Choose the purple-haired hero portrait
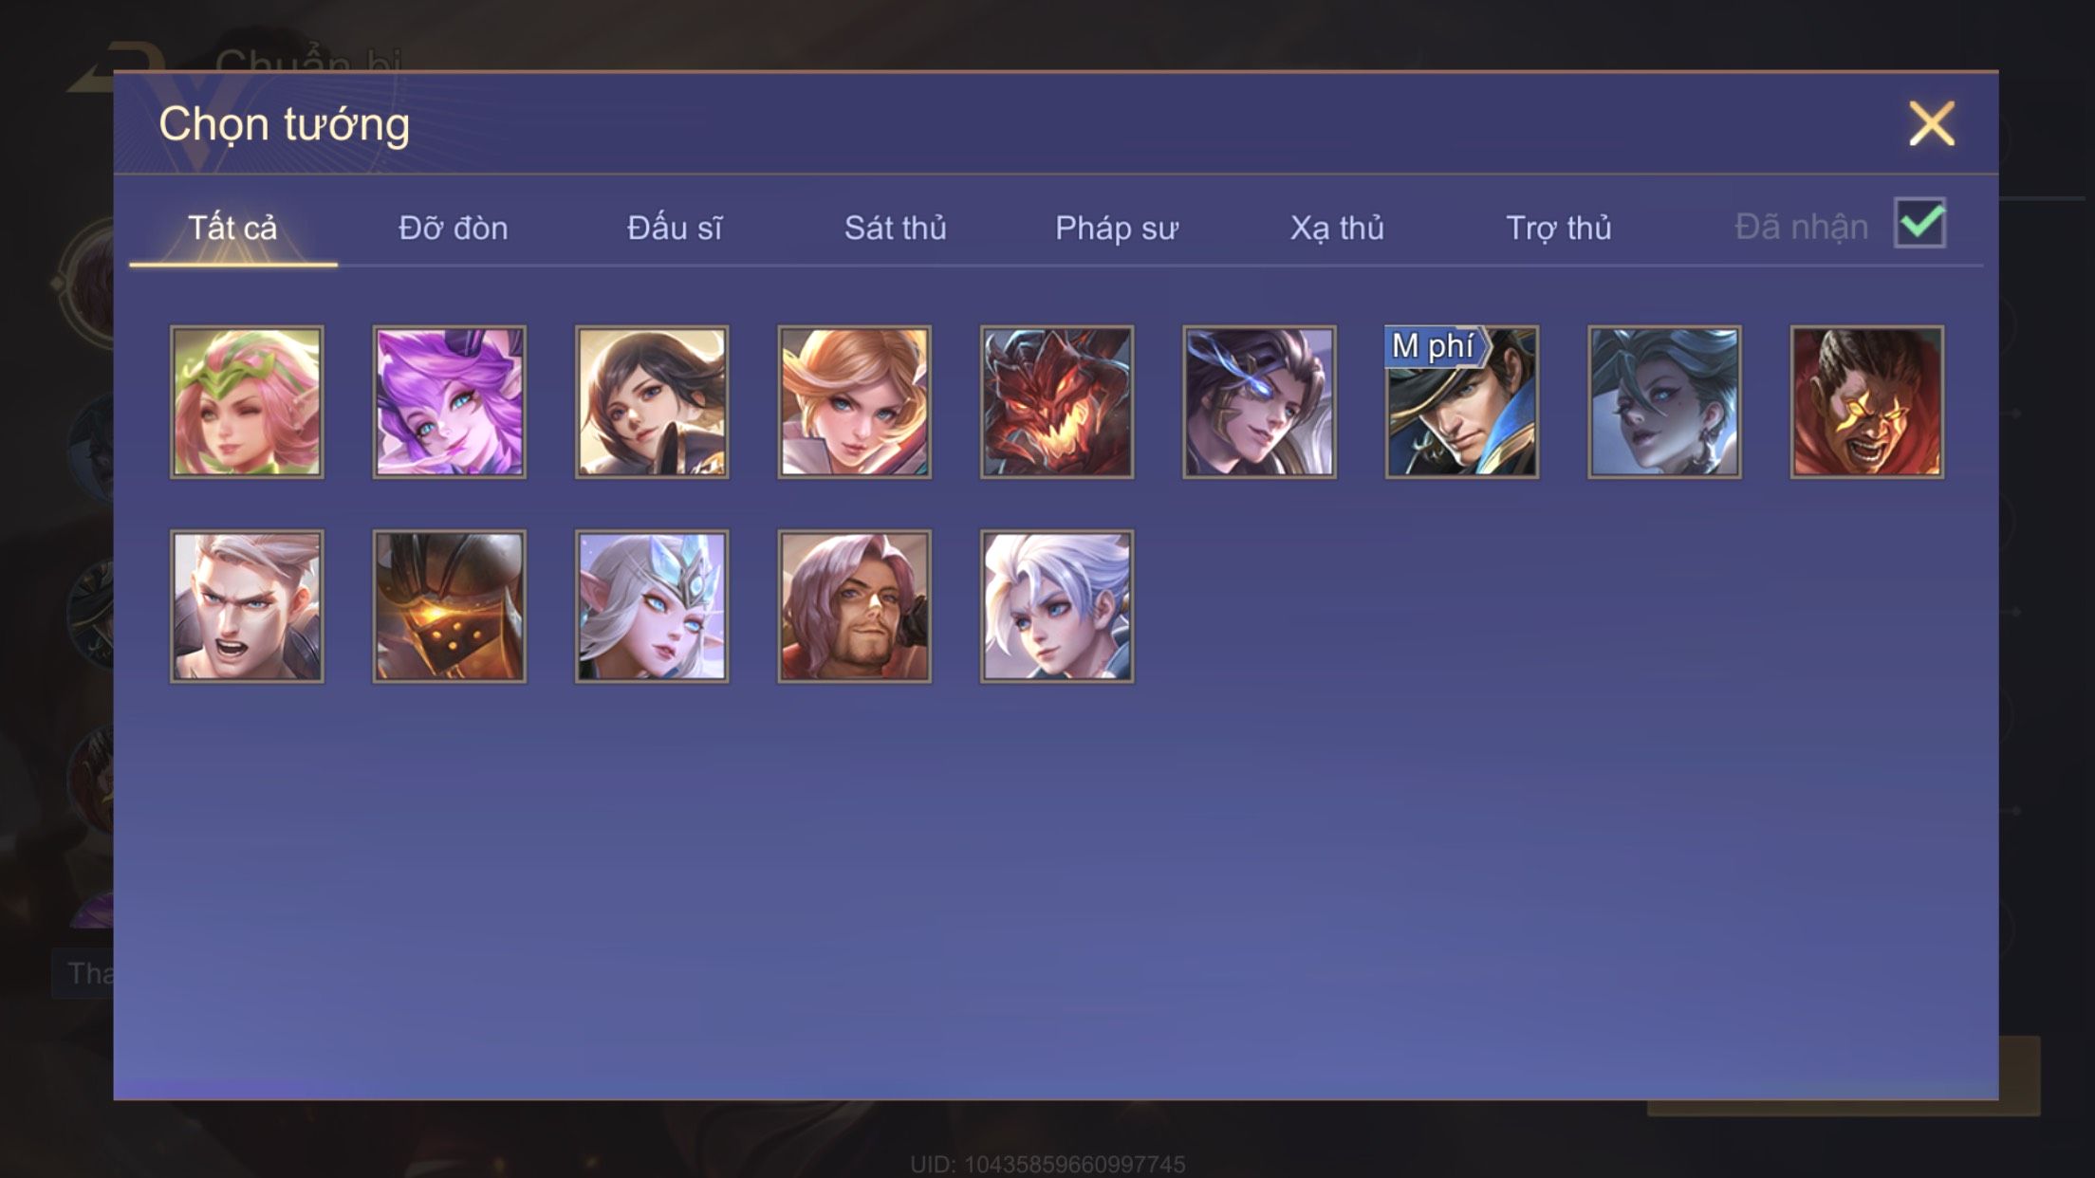This screenshot has width=2095, height=1178. 449,402
